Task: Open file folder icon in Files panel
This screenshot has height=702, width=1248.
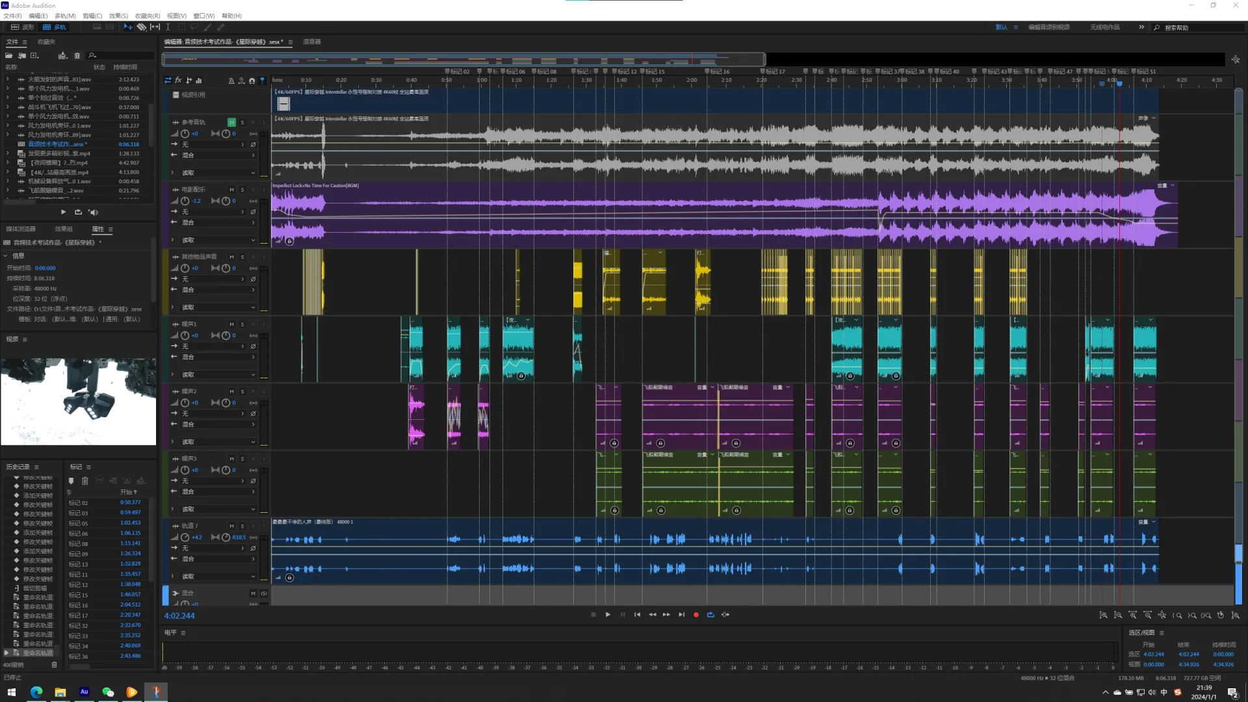Action: (9, 56)
